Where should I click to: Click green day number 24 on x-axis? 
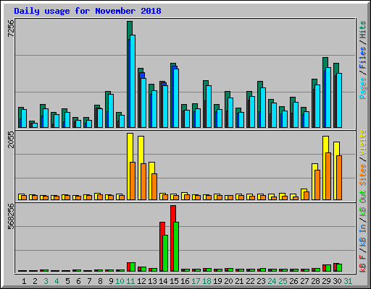pos(272,281)
